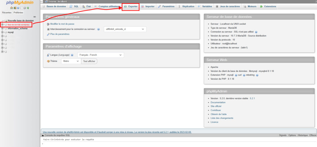Open the connection collation dropdown utf8mb4_unicode_ci
Image resolution: width=317 pixels, height=147 pixels.
pyautogui.click(x=125, y=29)
